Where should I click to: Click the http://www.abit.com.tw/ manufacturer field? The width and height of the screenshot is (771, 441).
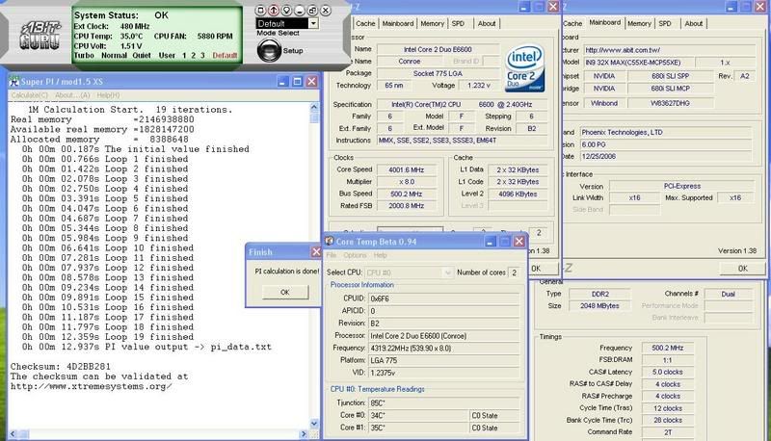[669, 50]
